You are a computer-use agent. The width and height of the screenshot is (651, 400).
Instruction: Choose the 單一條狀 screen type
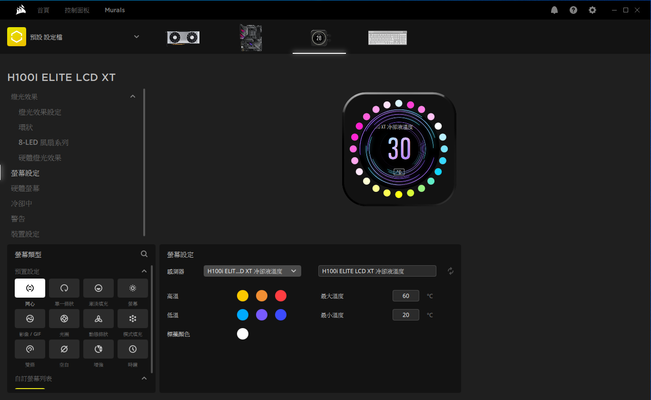64,288
